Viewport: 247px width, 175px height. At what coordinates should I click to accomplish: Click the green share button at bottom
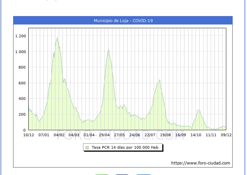pos(102,174)
